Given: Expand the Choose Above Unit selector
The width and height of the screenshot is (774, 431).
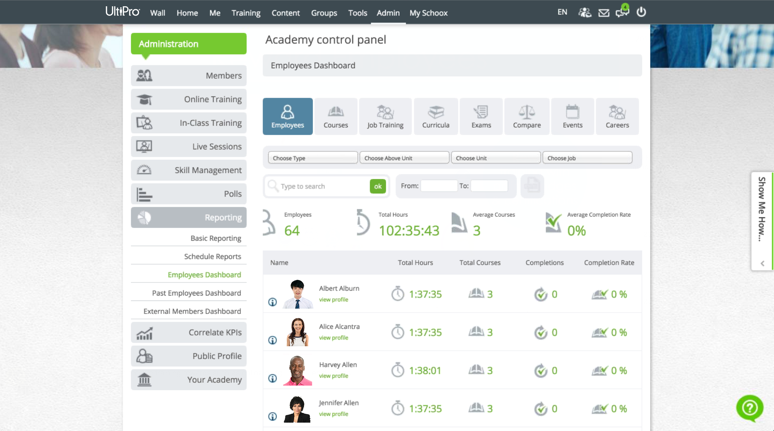Looking at the screenshot, I should pyautogui.click(x=404, y=158).
